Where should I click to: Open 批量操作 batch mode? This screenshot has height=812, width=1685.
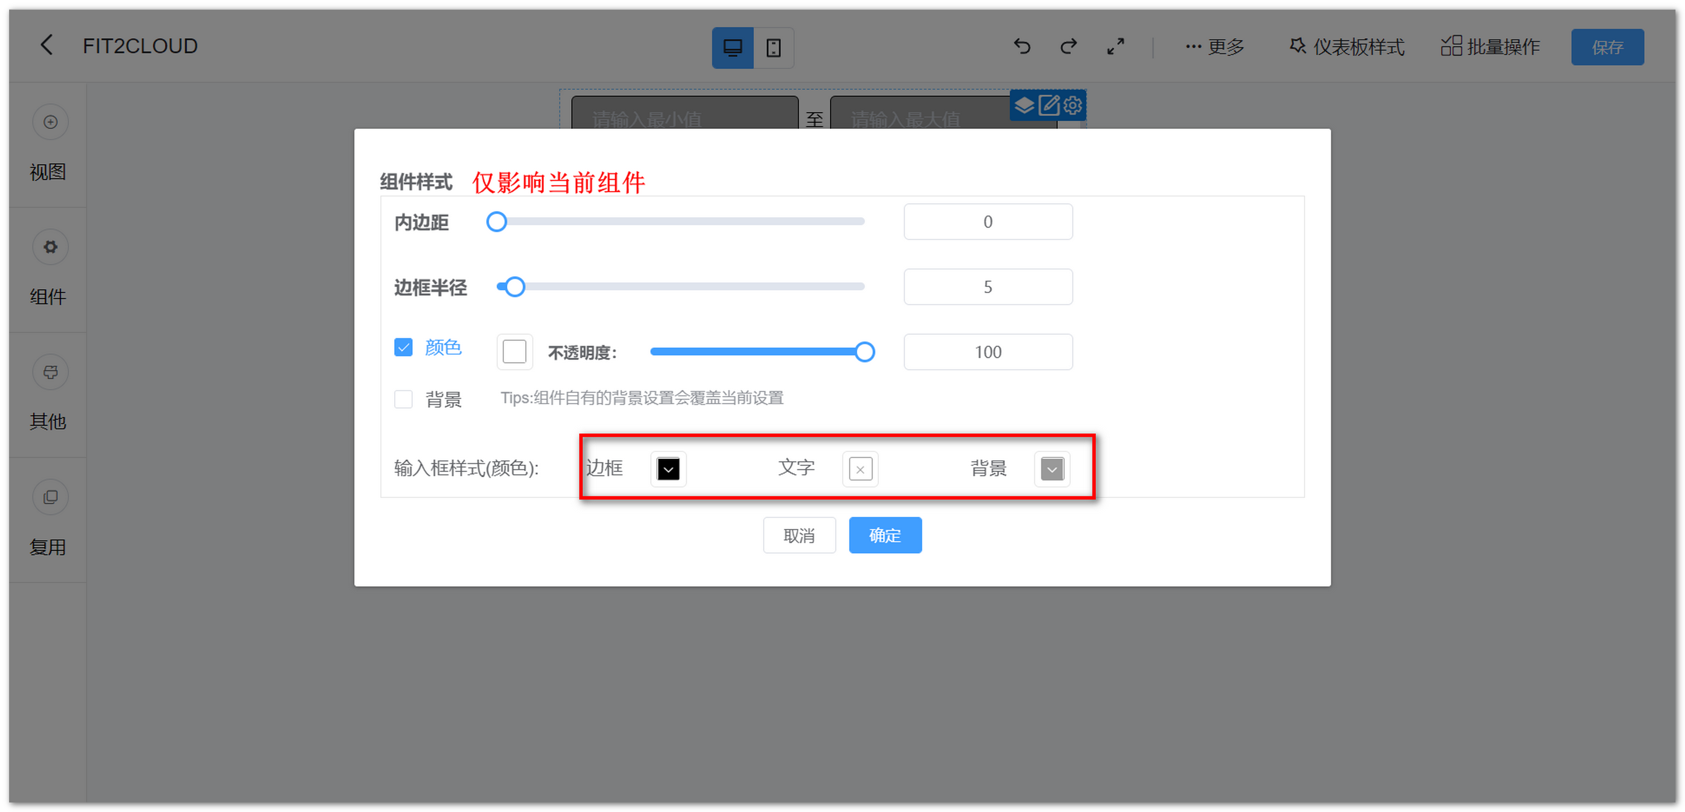coord(1490,47)
